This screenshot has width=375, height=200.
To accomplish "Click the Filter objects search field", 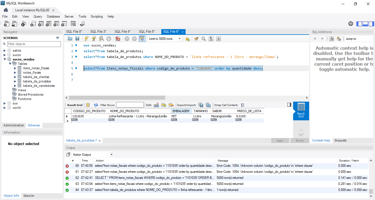I will pyautogui.click(x=34, y=44).
